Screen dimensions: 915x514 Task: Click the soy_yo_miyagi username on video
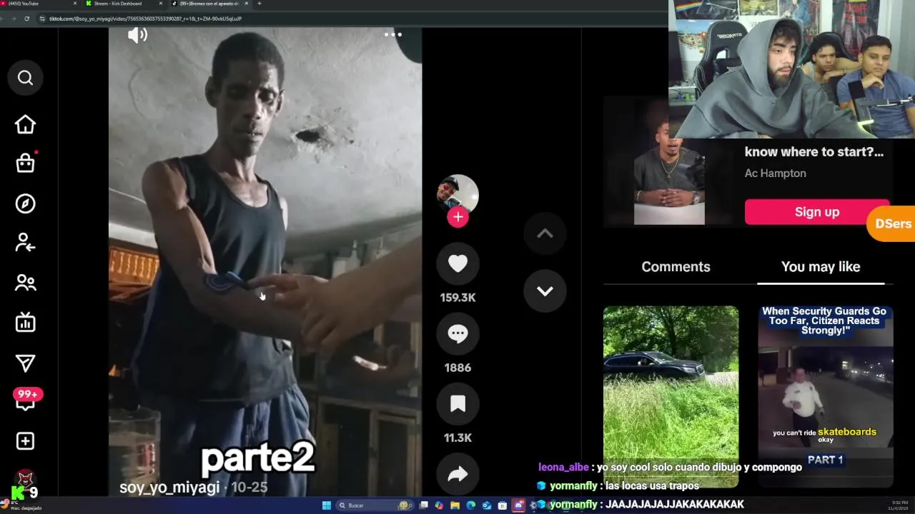(169, 488)
